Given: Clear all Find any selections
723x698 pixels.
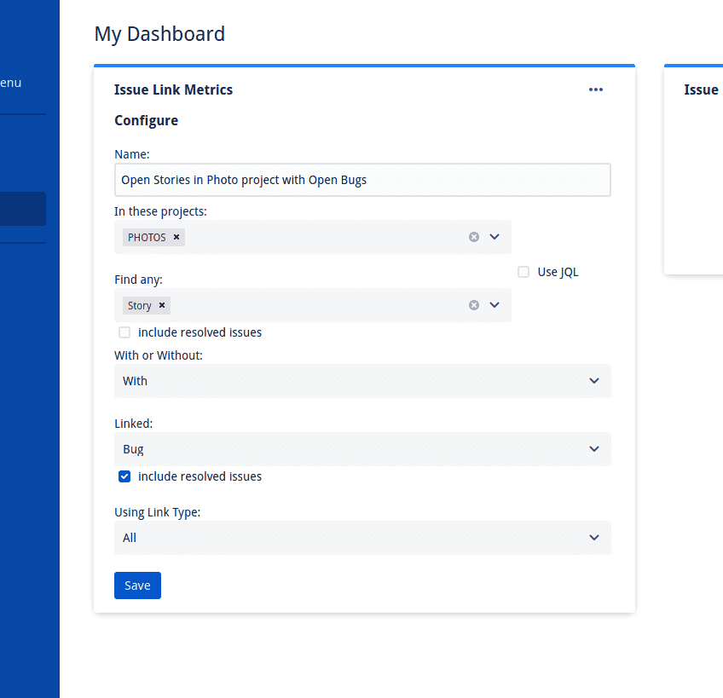Looking at the screenshot, I should tap(474, 305).
